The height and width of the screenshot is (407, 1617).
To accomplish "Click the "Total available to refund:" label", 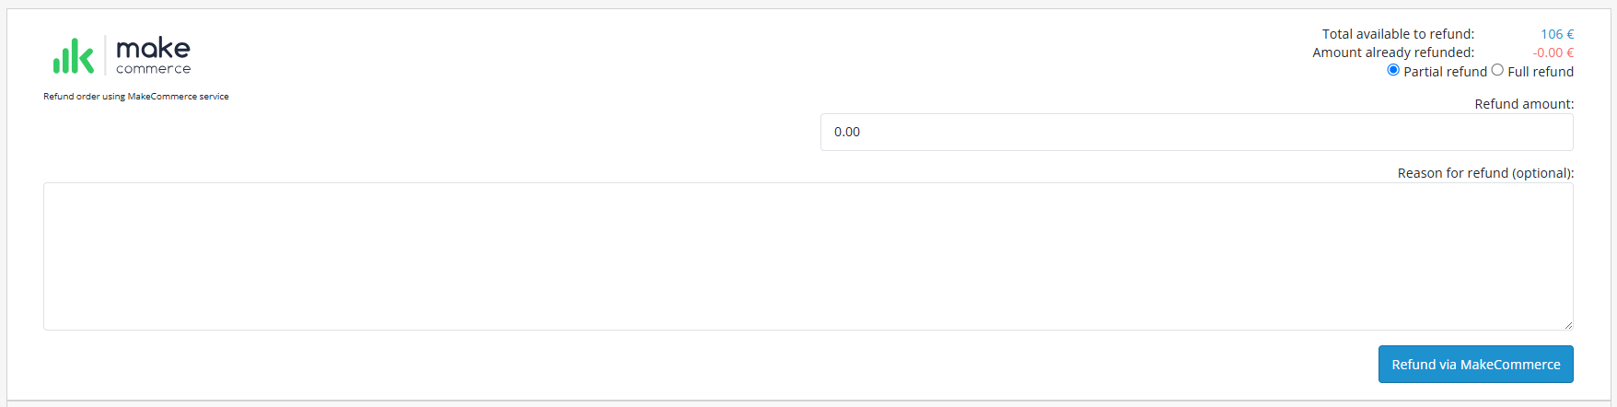I will click(1398, 34).
